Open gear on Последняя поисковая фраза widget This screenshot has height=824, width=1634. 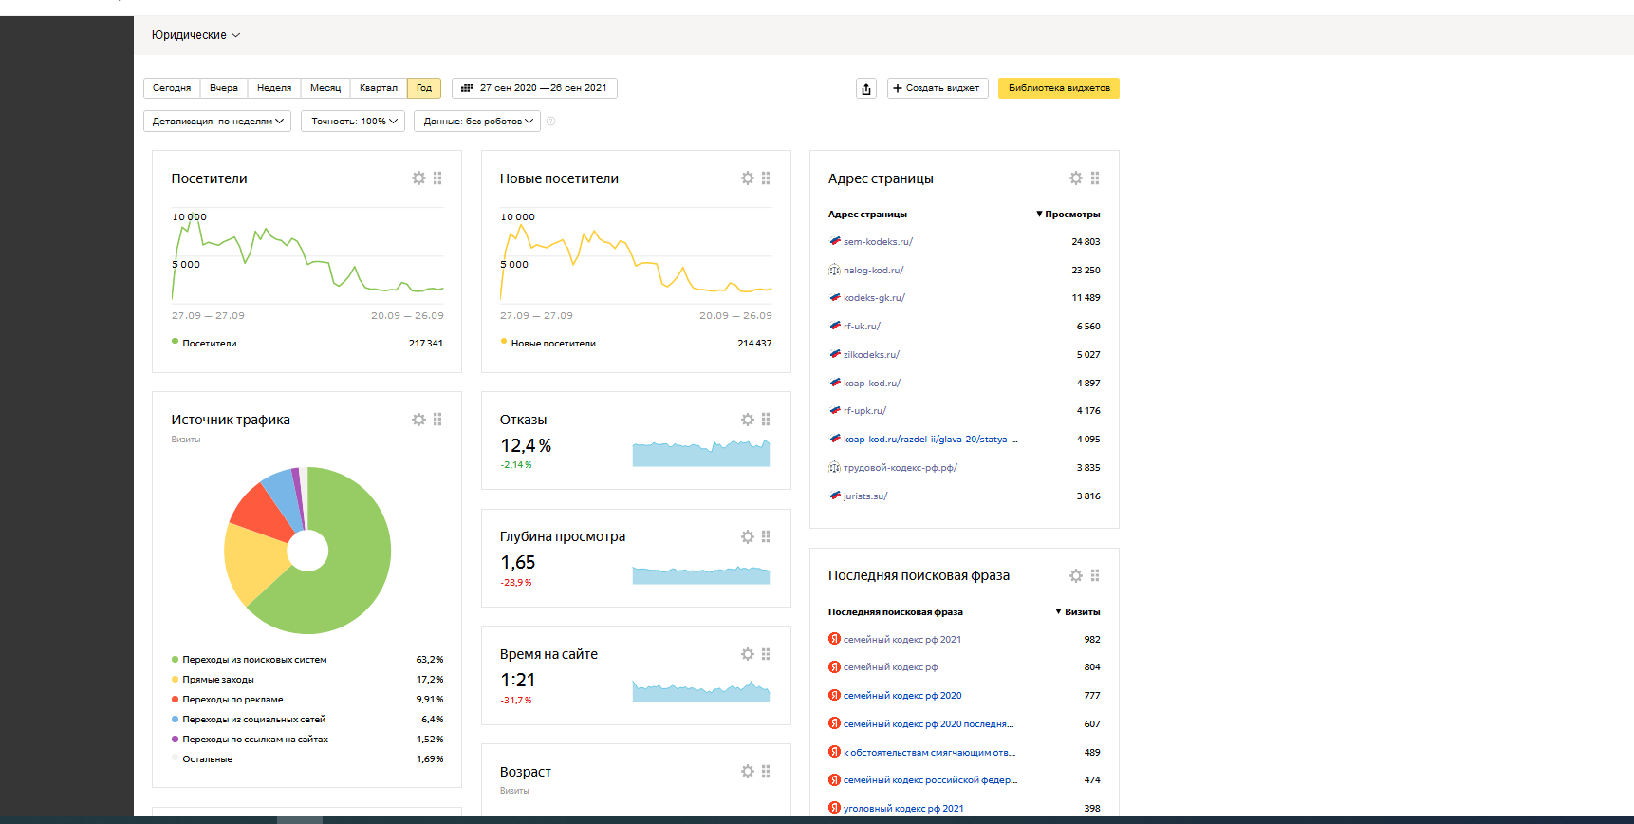(x=1075, y=575)
